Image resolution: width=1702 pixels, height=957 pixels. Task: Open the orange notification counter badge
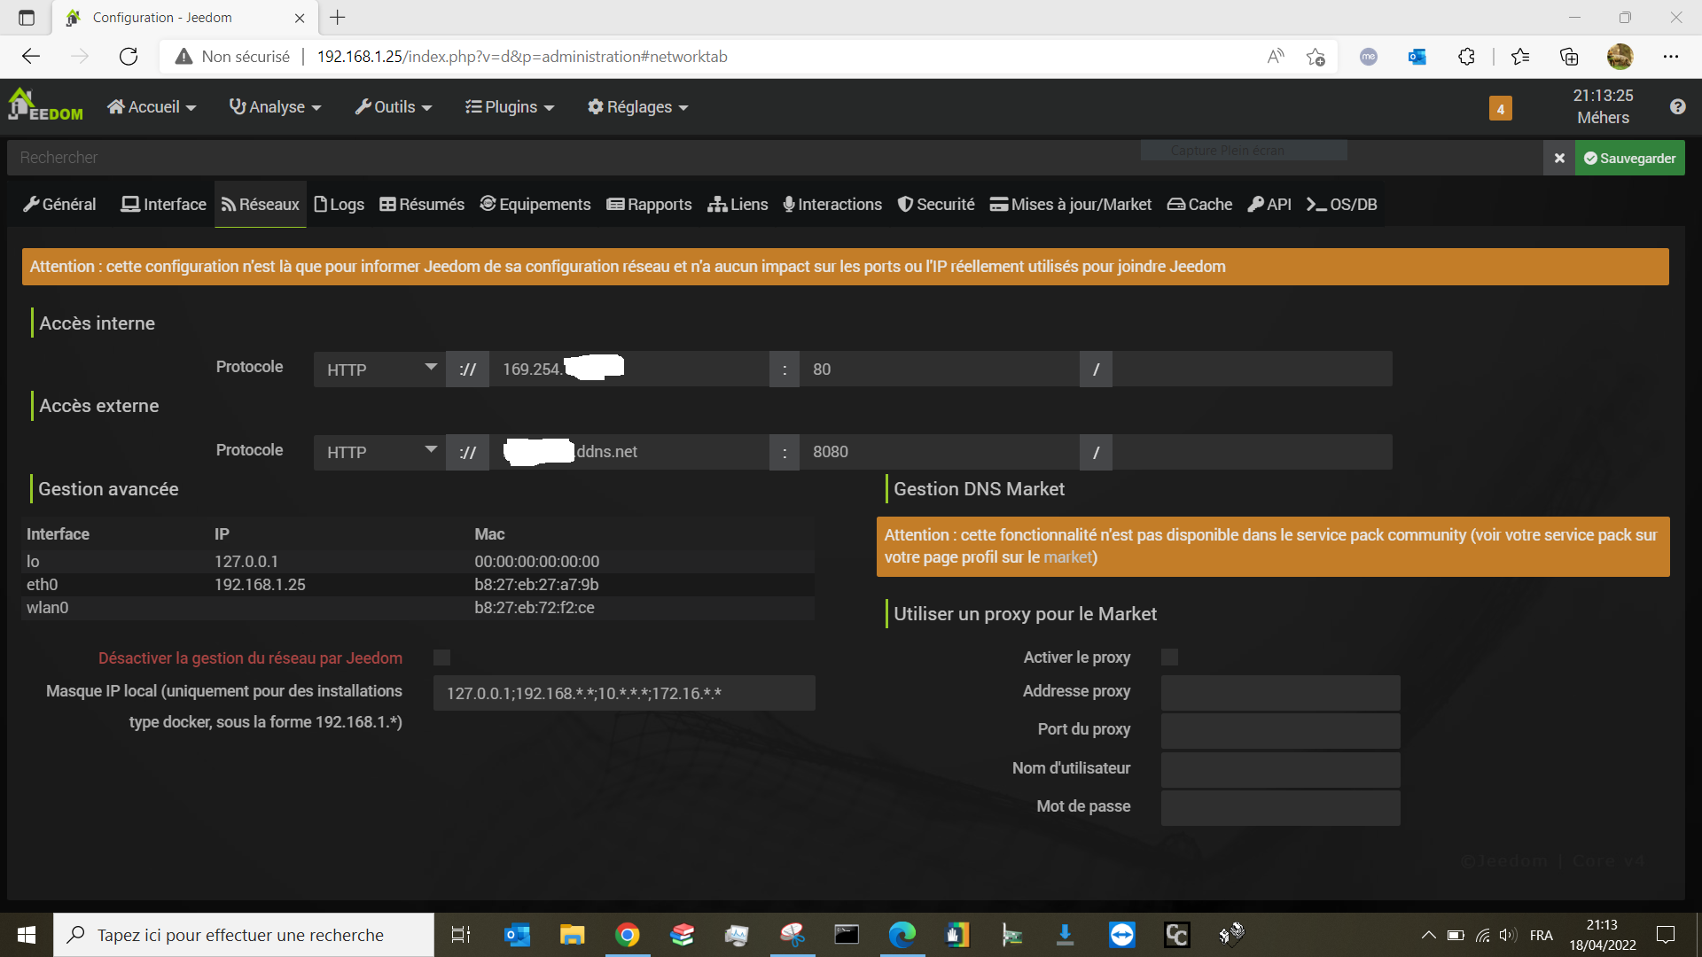click(1500, 108)
